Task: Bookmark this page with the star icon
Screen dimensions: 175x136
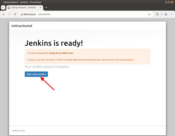Action: coord(149,14)
